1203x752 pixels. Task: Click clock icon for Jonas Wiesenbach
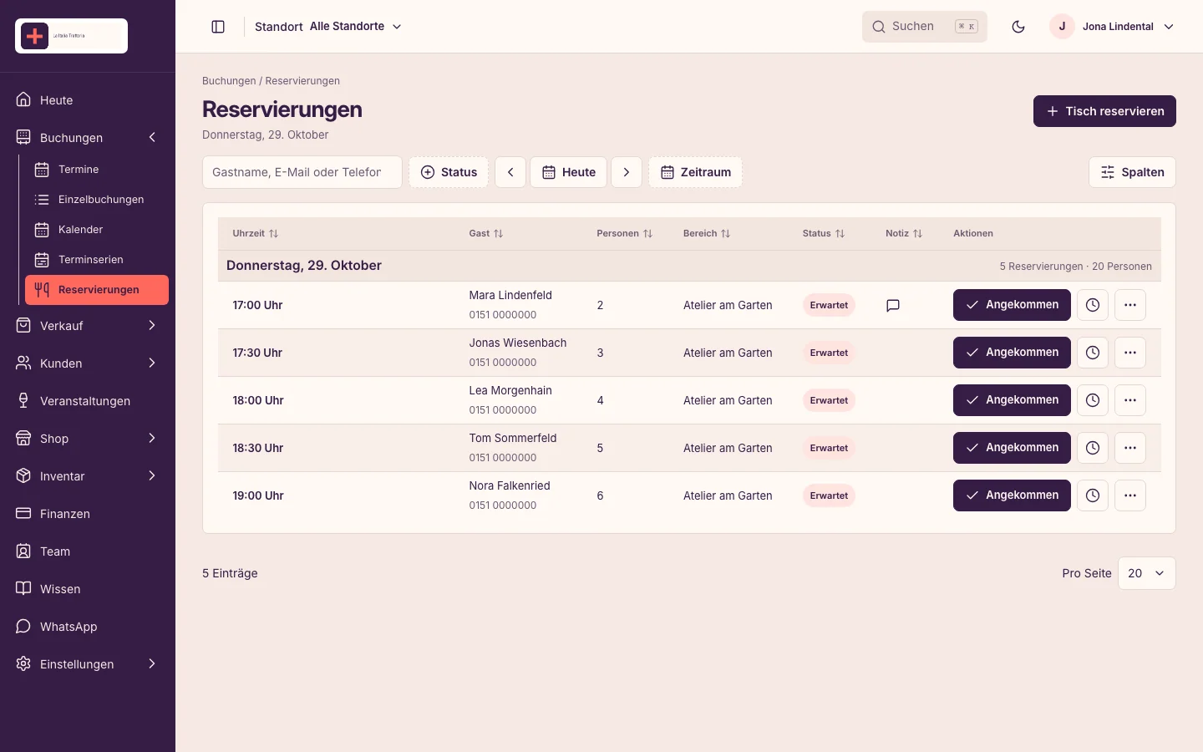pos(1093,353)
